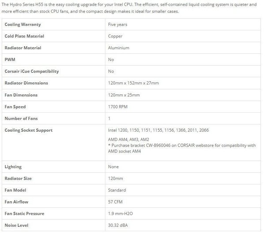Select the Five years warranty value
Viewport: 265px width, 233px height.
point(117,25)
